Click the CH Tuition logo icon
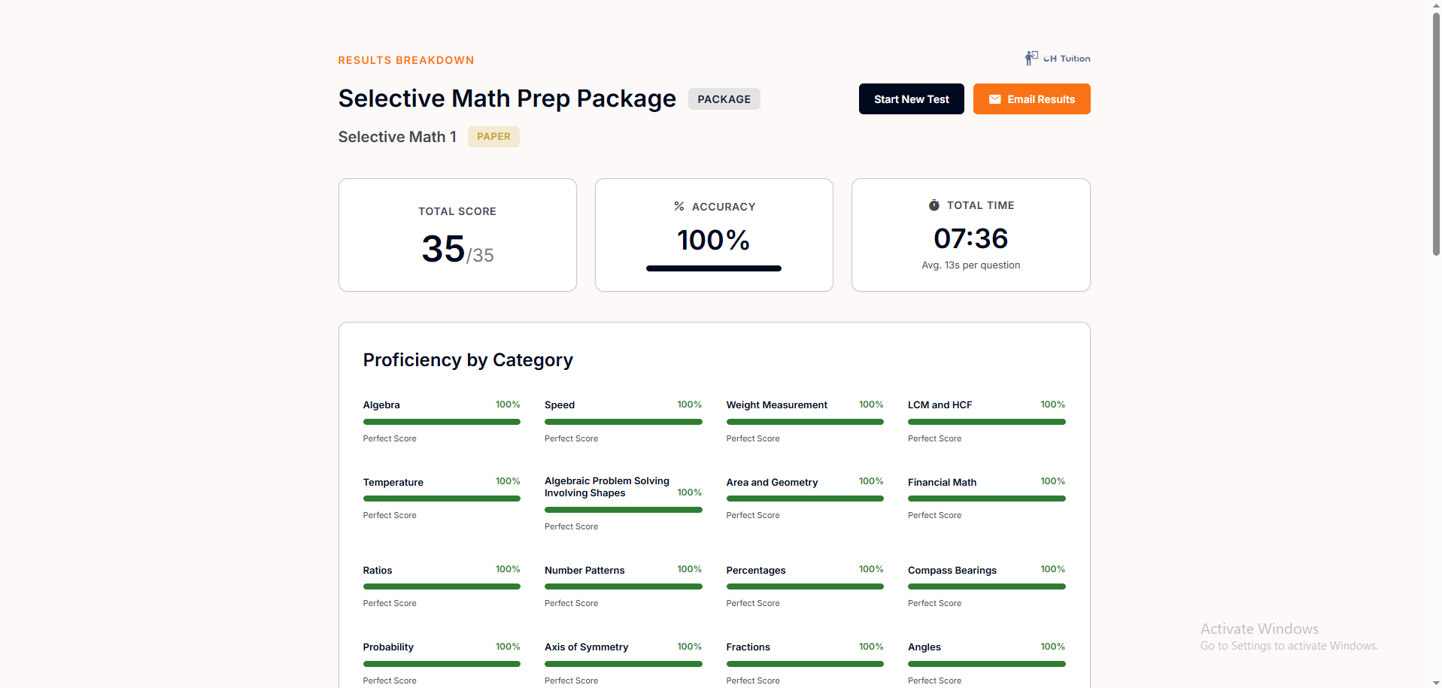Screen dimensions: 1442x688 tap(1031, 58)
